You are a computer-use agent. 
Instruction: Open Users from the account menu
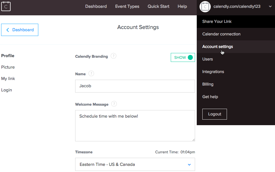236,59
